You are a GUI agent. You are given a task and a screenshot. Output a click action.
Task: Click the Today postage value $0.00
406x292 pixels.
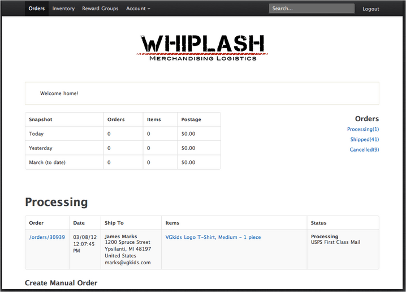coord(188,134)
